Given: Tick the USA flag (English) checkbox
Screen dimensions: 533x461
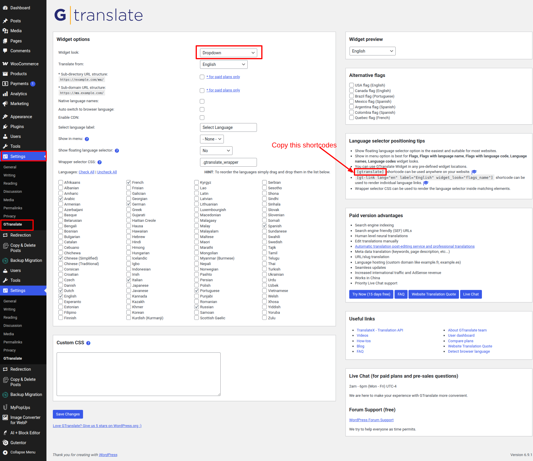Looking at the screenshot, I should coord(352,85).
